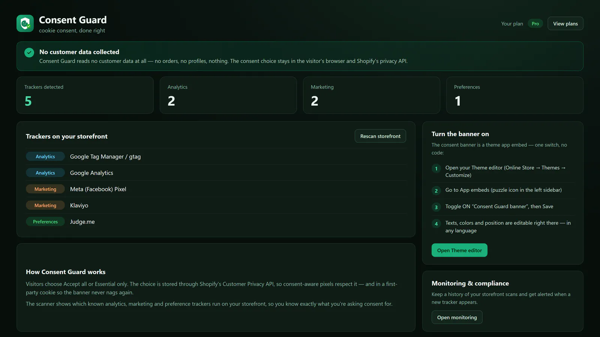Screen dimensions: 600x337
Task: Select the Judge.me tracker name
Action: (x=82, y=222)
